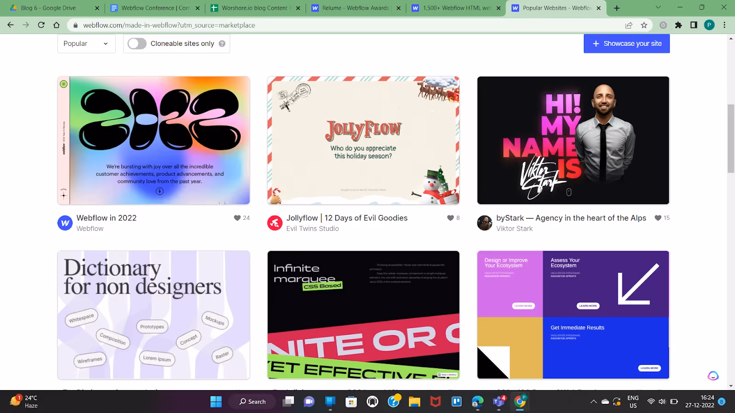
Task: Go back to the previous page
Action: click(11, 25)
